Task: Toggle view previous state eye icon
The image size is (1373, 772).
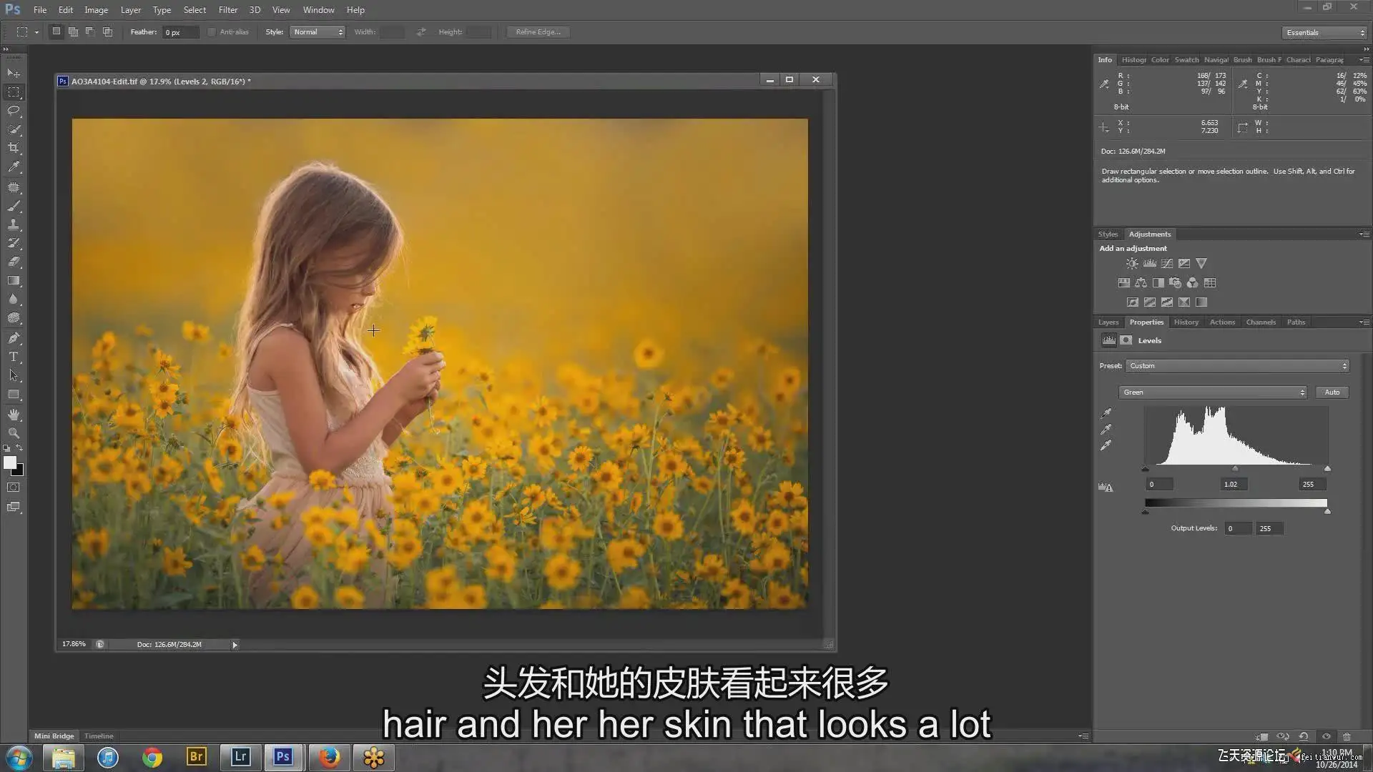Action: [1283, 736]
